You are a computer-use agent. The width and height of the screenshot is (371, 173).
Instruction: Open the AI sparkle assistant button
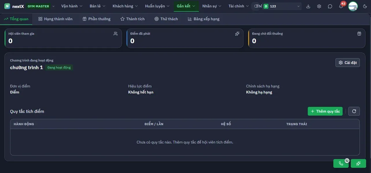coord(359,163)
